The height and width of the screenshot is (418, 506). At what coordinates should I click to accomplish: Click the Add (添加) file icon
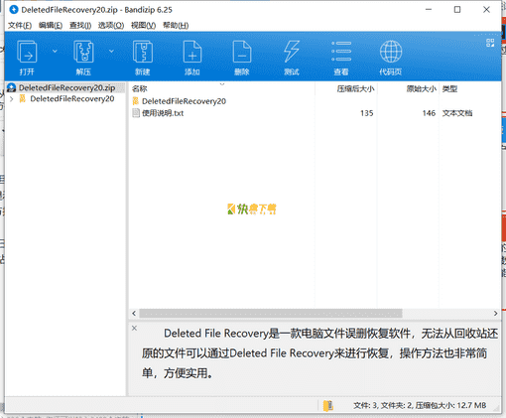pyautogui.click(x=192, y=52)
